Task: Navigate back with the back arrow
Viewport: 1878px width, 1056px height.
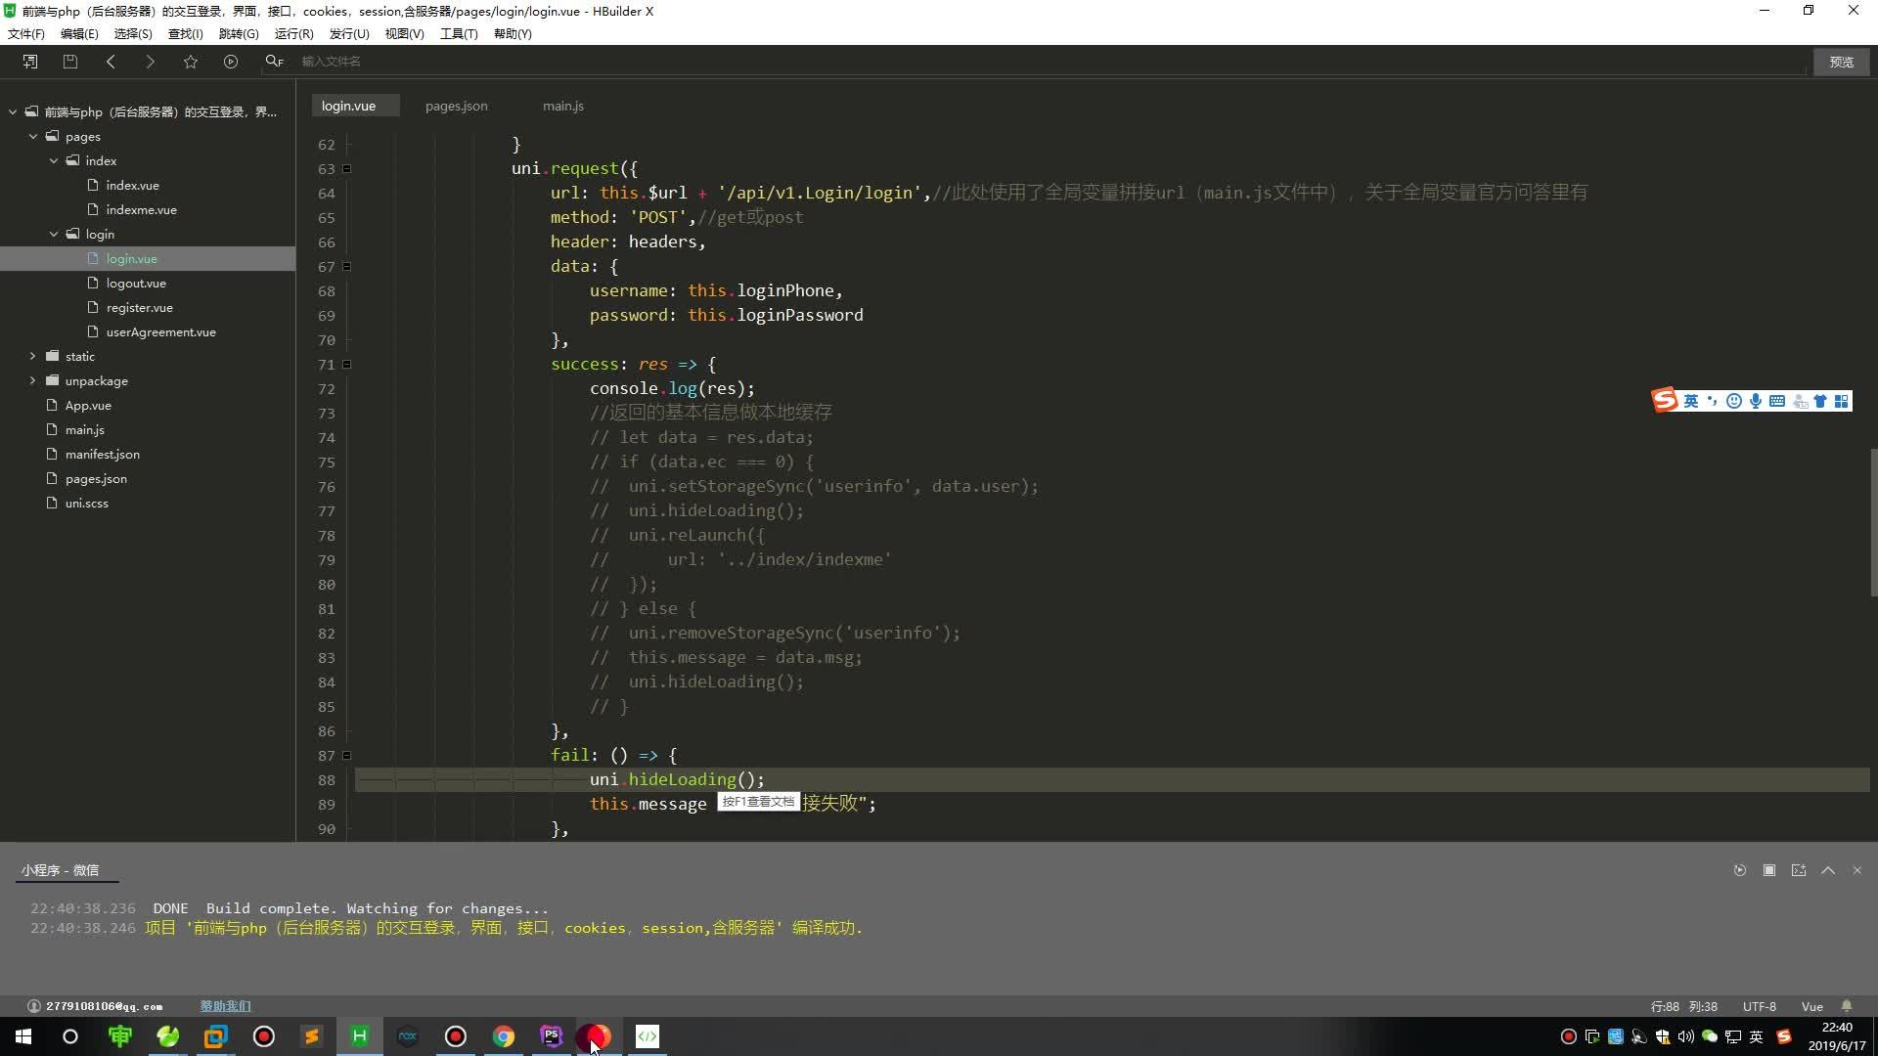Action: 111,62
